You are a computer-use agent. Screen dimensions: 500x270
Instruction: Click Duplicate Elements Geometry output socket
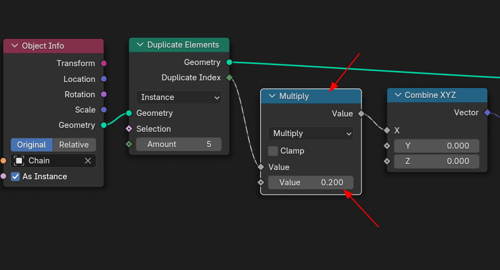point(229,62)
